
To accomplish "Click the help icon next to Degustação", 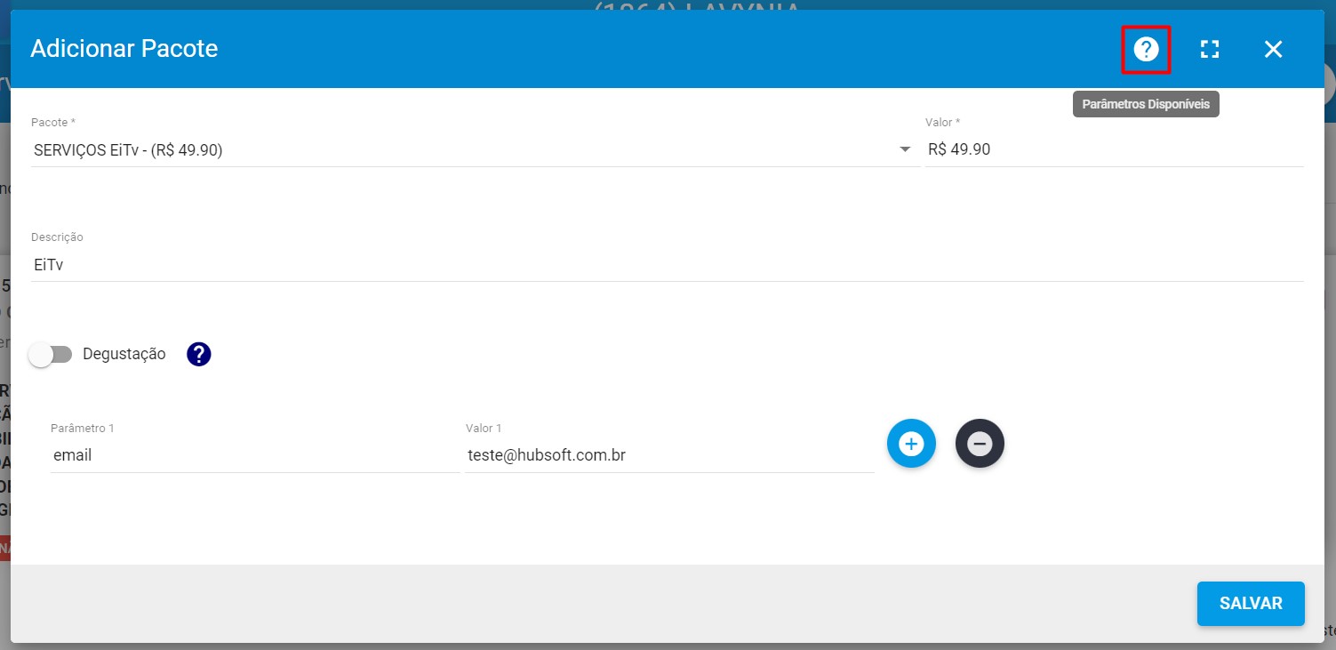I will [x=198, y=354].
